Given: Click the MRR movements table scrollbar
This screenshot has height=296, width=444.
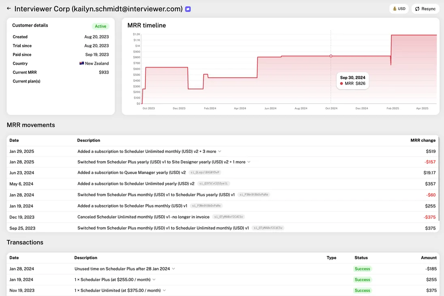Looking at the screenshot, I should [439, 178].
